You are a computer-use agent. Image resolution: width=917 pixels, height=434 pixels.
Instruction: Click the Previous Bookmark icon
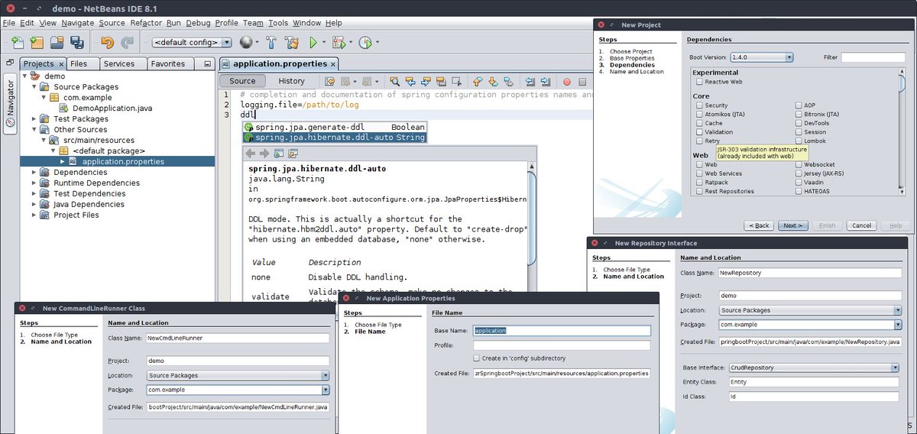478,81
